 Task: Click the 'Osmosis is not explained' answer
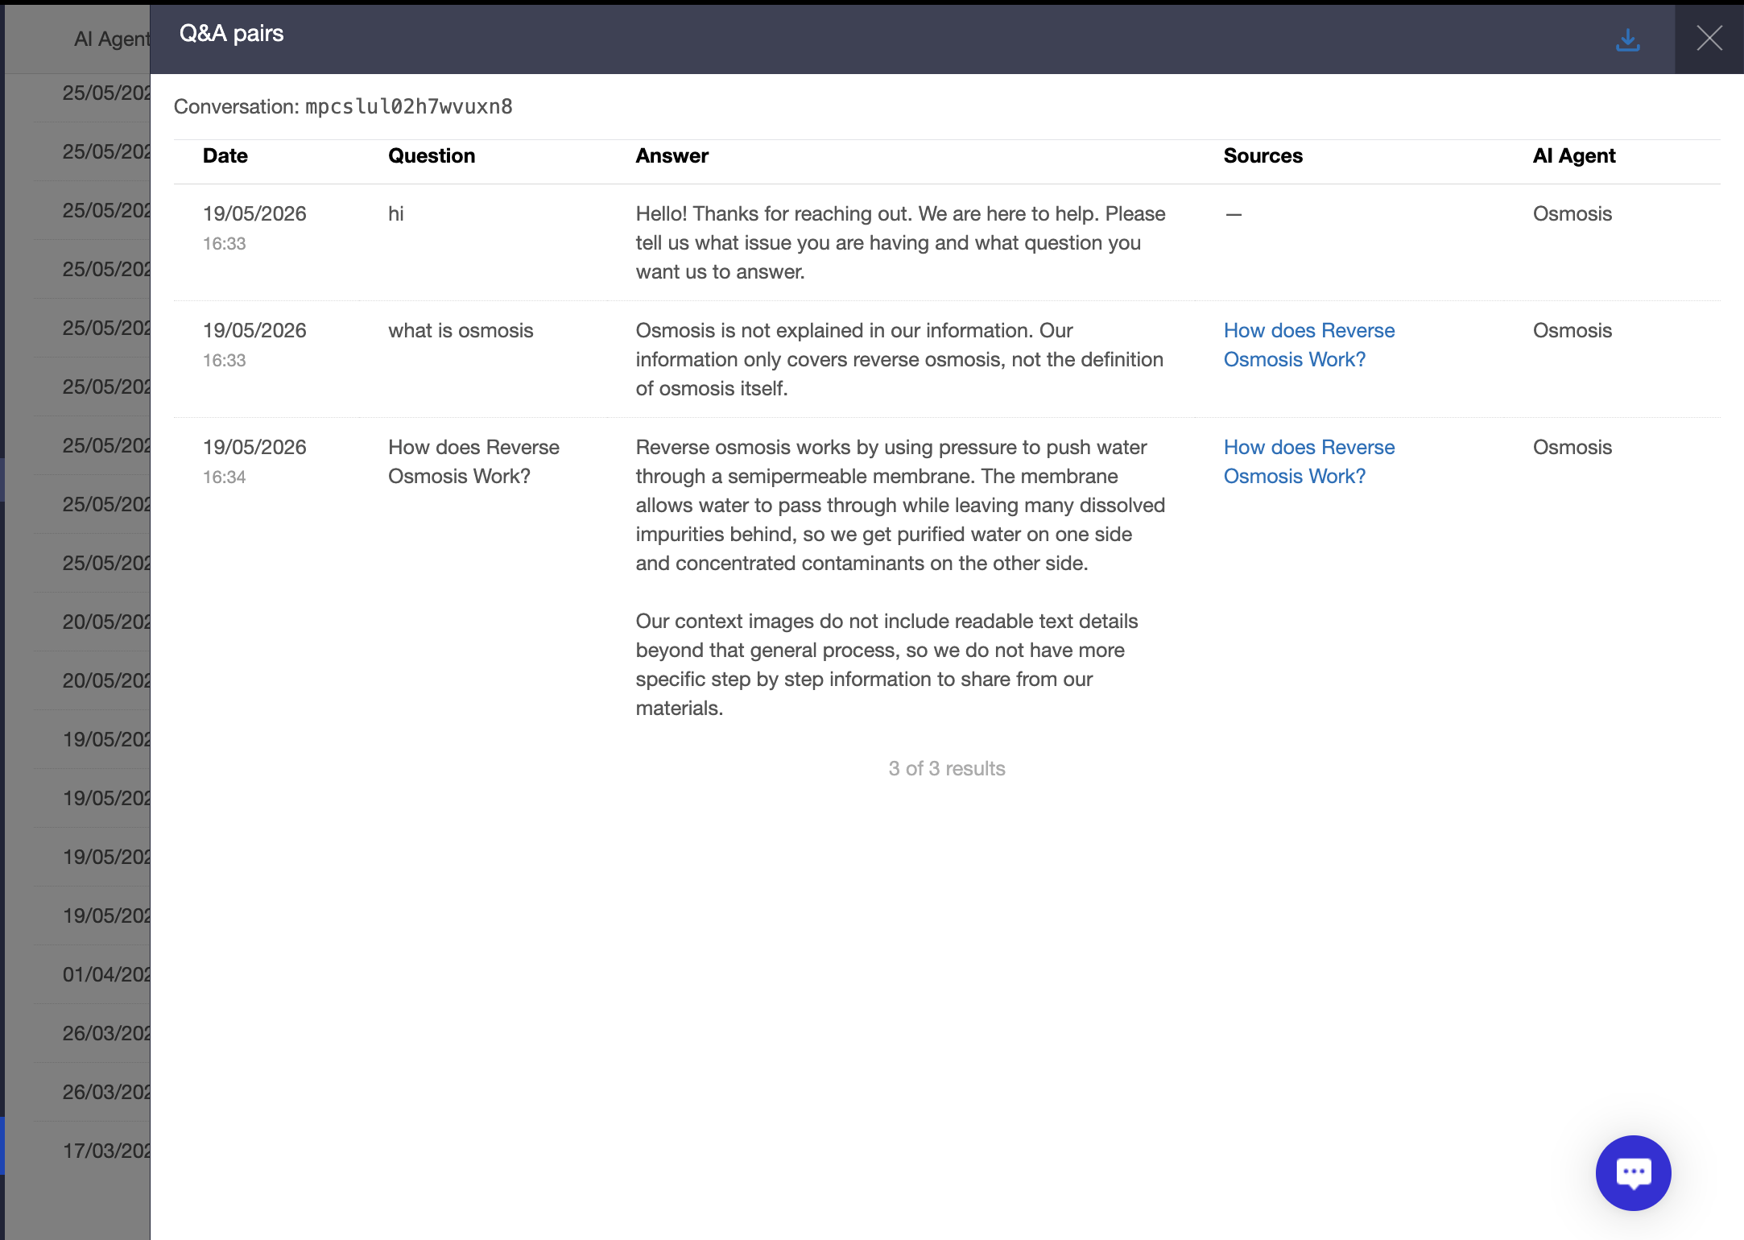pyautogui.click(x=899, y=359)
